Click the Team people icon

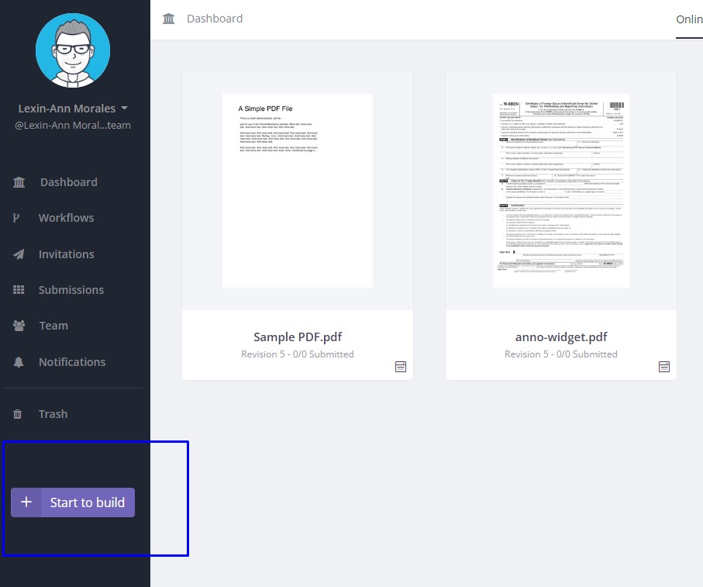click(19, 326)
